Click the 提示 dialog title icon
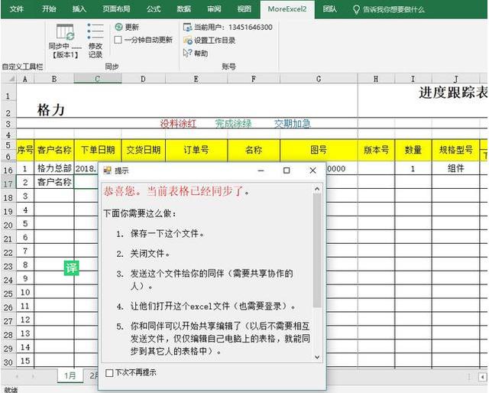 click(107, 171)
